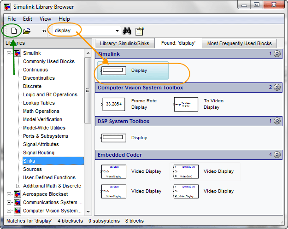Image resolution: width=288 pixels, height=229 pixels.
Task: Expand the Aerospace Blockset node
Action: click(9, 194)
